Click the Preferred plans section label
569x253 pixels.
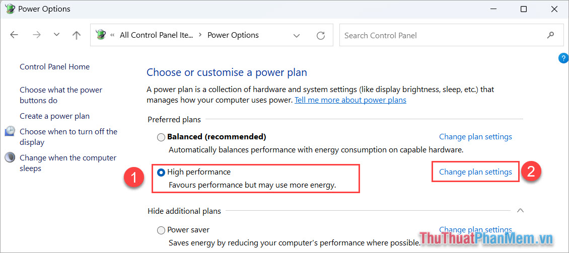[174, 119]
